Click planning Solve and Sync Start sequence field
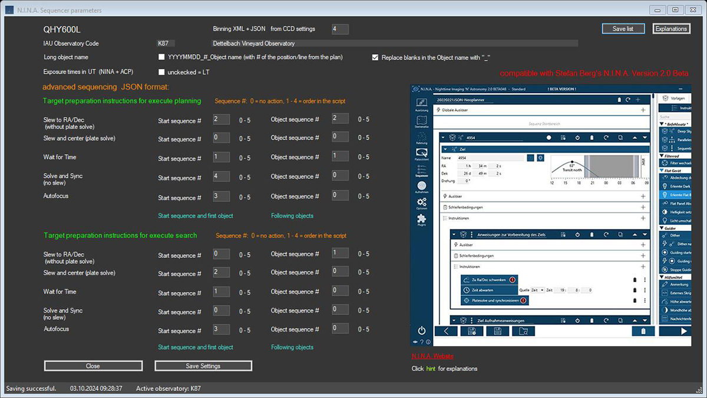Image resolution: width=707 pixels, height=398 pixels. tap(222, 177)
